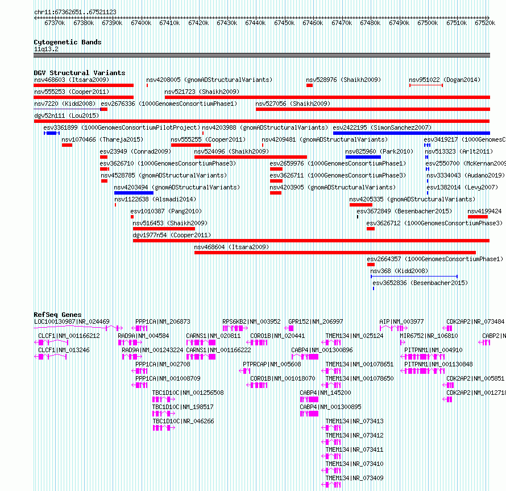Image resolution: width=506 pixels, height=491 pixels.
Task: Select the nsv4203905 gnomAD variant label
Action: (333, 187)
